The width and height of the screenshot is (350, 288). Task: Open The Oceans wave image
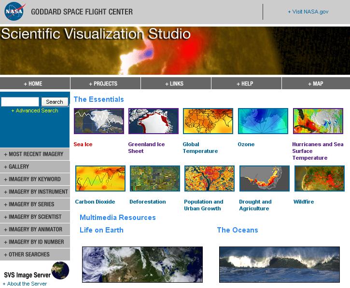point(280,264)
